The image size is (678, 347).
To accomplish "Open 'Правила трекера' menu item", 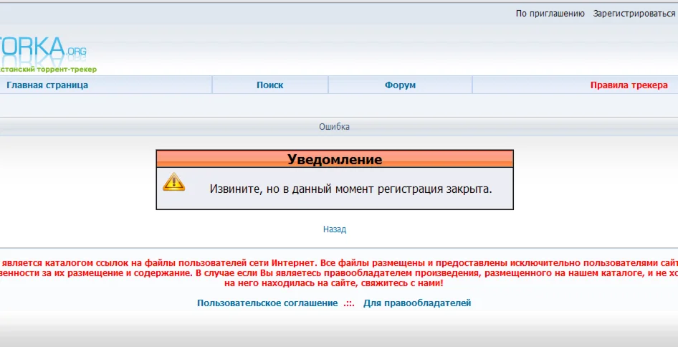I will pos(629,85).
